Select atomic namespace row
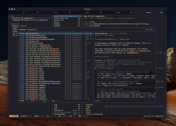Image resolution: width=176 pixels, height=126 pixels. coord(68,24)
